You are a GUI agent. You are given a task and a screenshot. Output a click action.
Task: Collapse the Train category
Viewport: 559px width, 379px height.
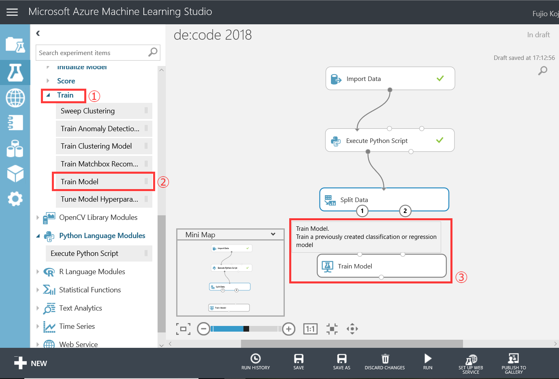[x=48, y=95]
